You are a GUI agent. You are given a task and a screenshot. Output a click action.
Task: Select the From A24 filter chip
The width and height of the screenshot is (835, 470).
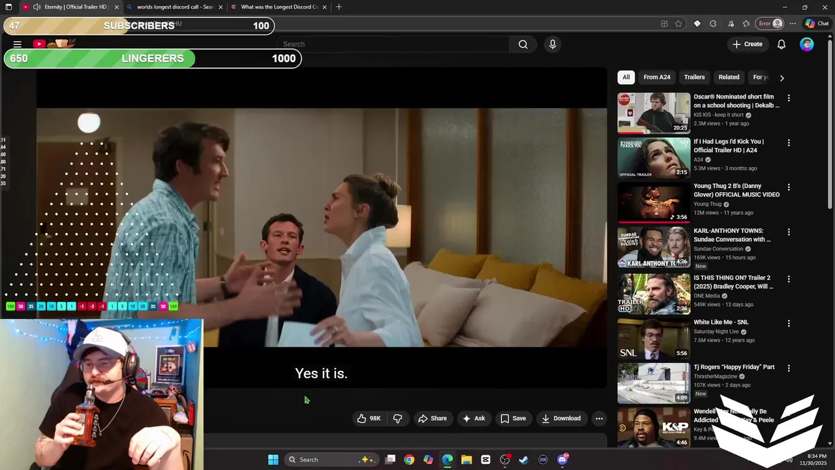[657, 77]
